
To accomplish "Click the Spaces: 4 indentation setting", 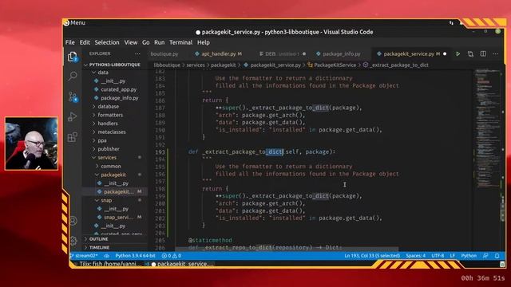I will pyautogui.click(x=415, y=256).
